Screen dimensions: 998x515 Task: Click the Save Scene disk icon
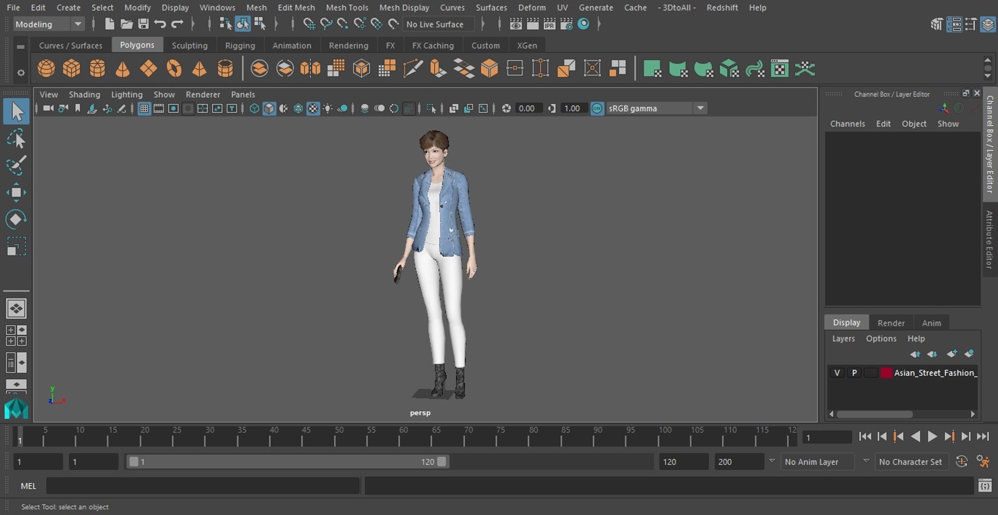[143, 24]
